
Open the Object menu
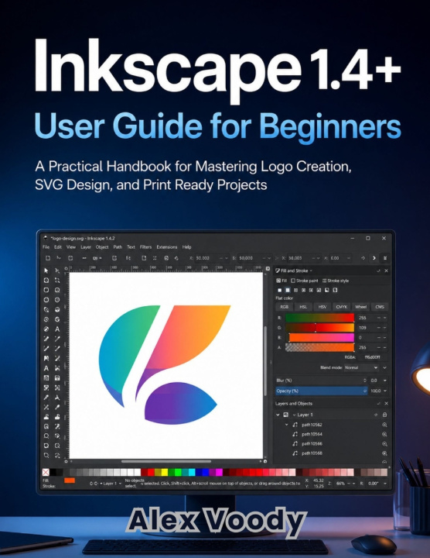coord(102,247)
